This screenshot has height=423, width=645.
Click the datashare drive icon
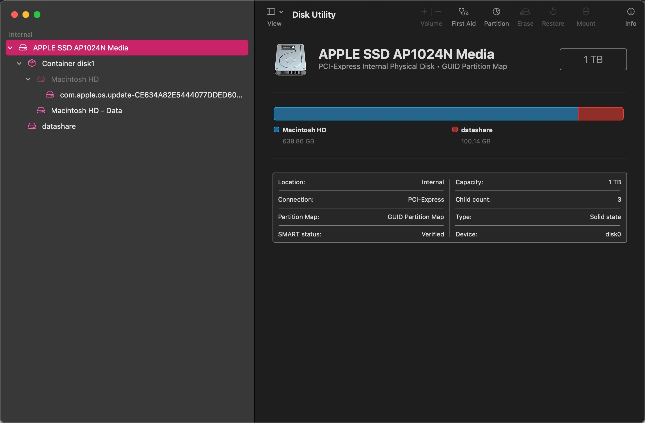[x=32, y=126]
